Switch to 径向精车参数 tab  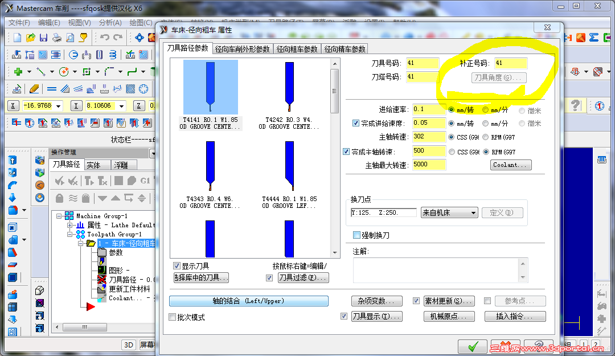pos(345,49)
